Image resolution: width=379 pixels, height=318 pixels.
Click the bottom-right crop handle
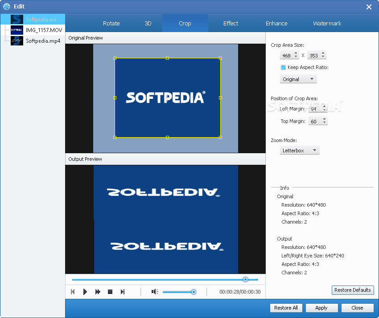[x=220, y=137]
